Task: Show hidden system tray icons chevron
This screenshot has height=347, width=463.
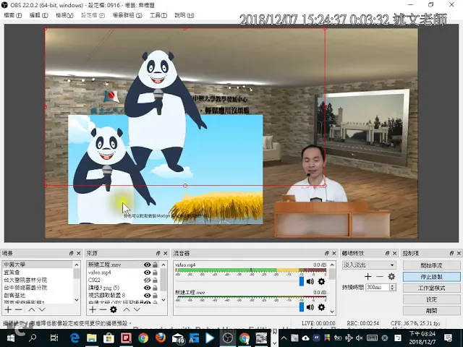Action: pos(284,338)
